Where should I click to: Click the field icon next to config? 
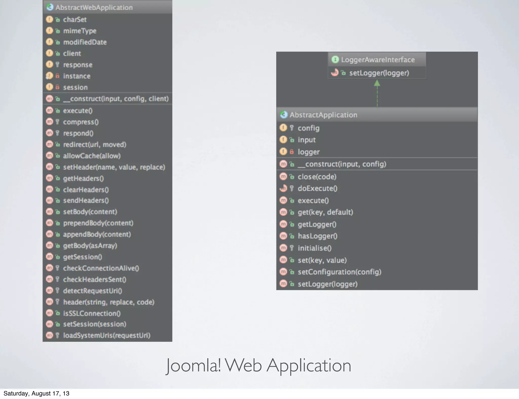(x=283, y=128)
